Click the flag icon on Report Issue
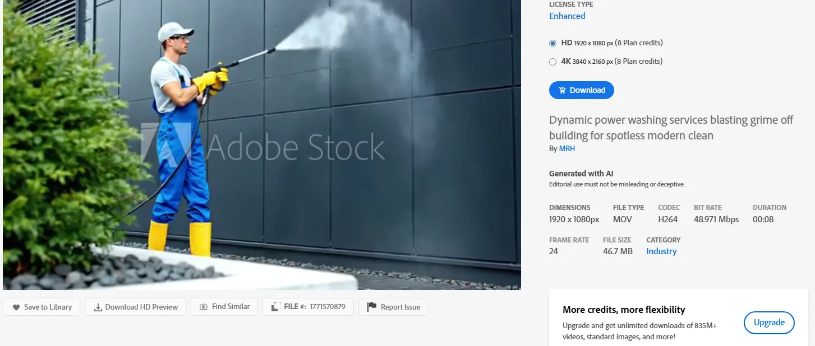The image size is (815, 346). (x=371, y=307)
